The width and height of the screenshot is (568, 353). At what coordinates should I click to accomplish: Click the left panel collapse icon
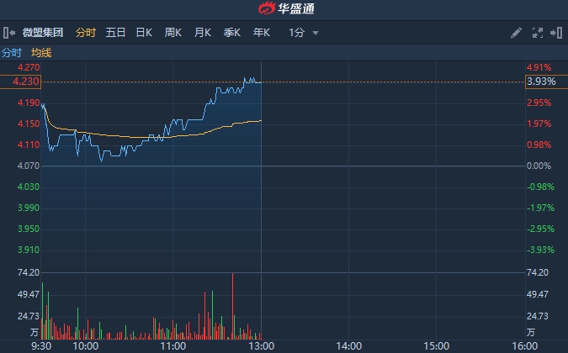click(x=8, y=33)
